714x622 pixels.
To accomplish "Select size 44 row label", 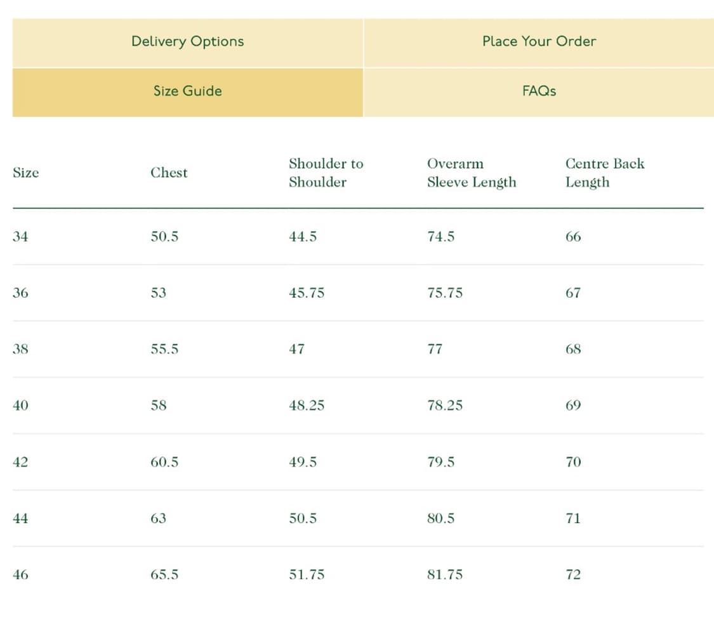I will [20, 519].
